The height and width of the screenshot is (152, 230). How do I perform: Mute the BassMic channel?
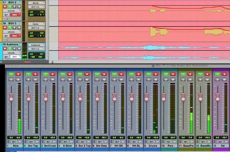click(x=207, y=79)
